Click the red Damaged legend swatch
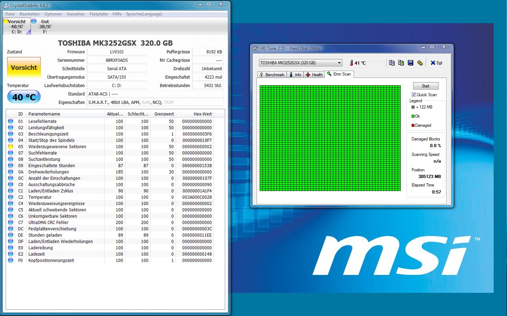507x316 pixels. (x=413, y=125)
